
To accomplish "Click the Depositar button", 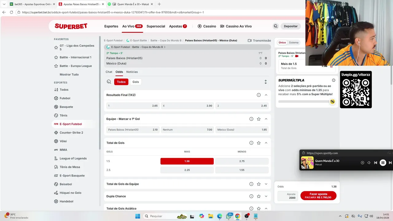I will (x=291, y=26).
